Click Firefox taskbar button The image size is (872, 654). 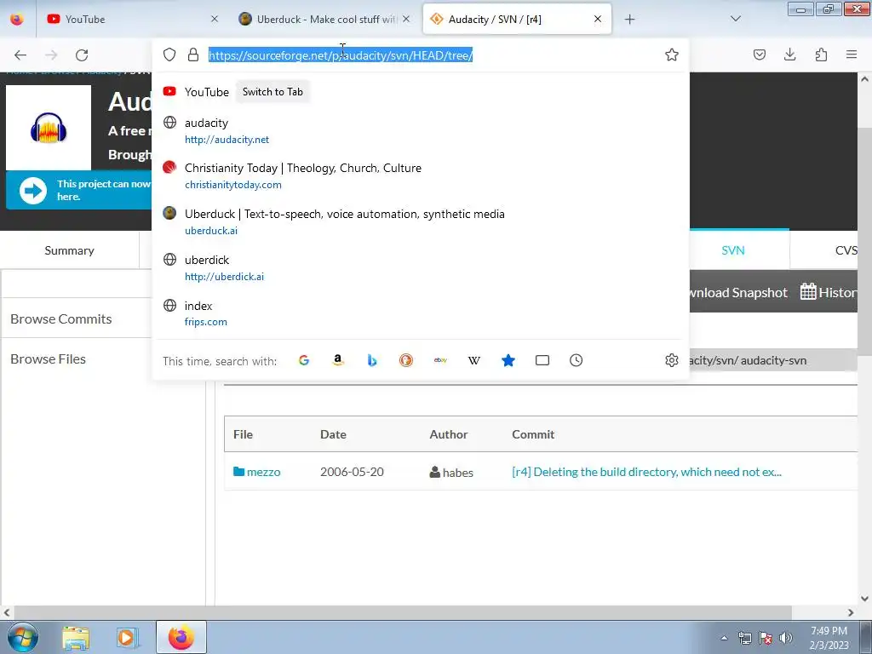pyautogui.click(x=181, y=637)
